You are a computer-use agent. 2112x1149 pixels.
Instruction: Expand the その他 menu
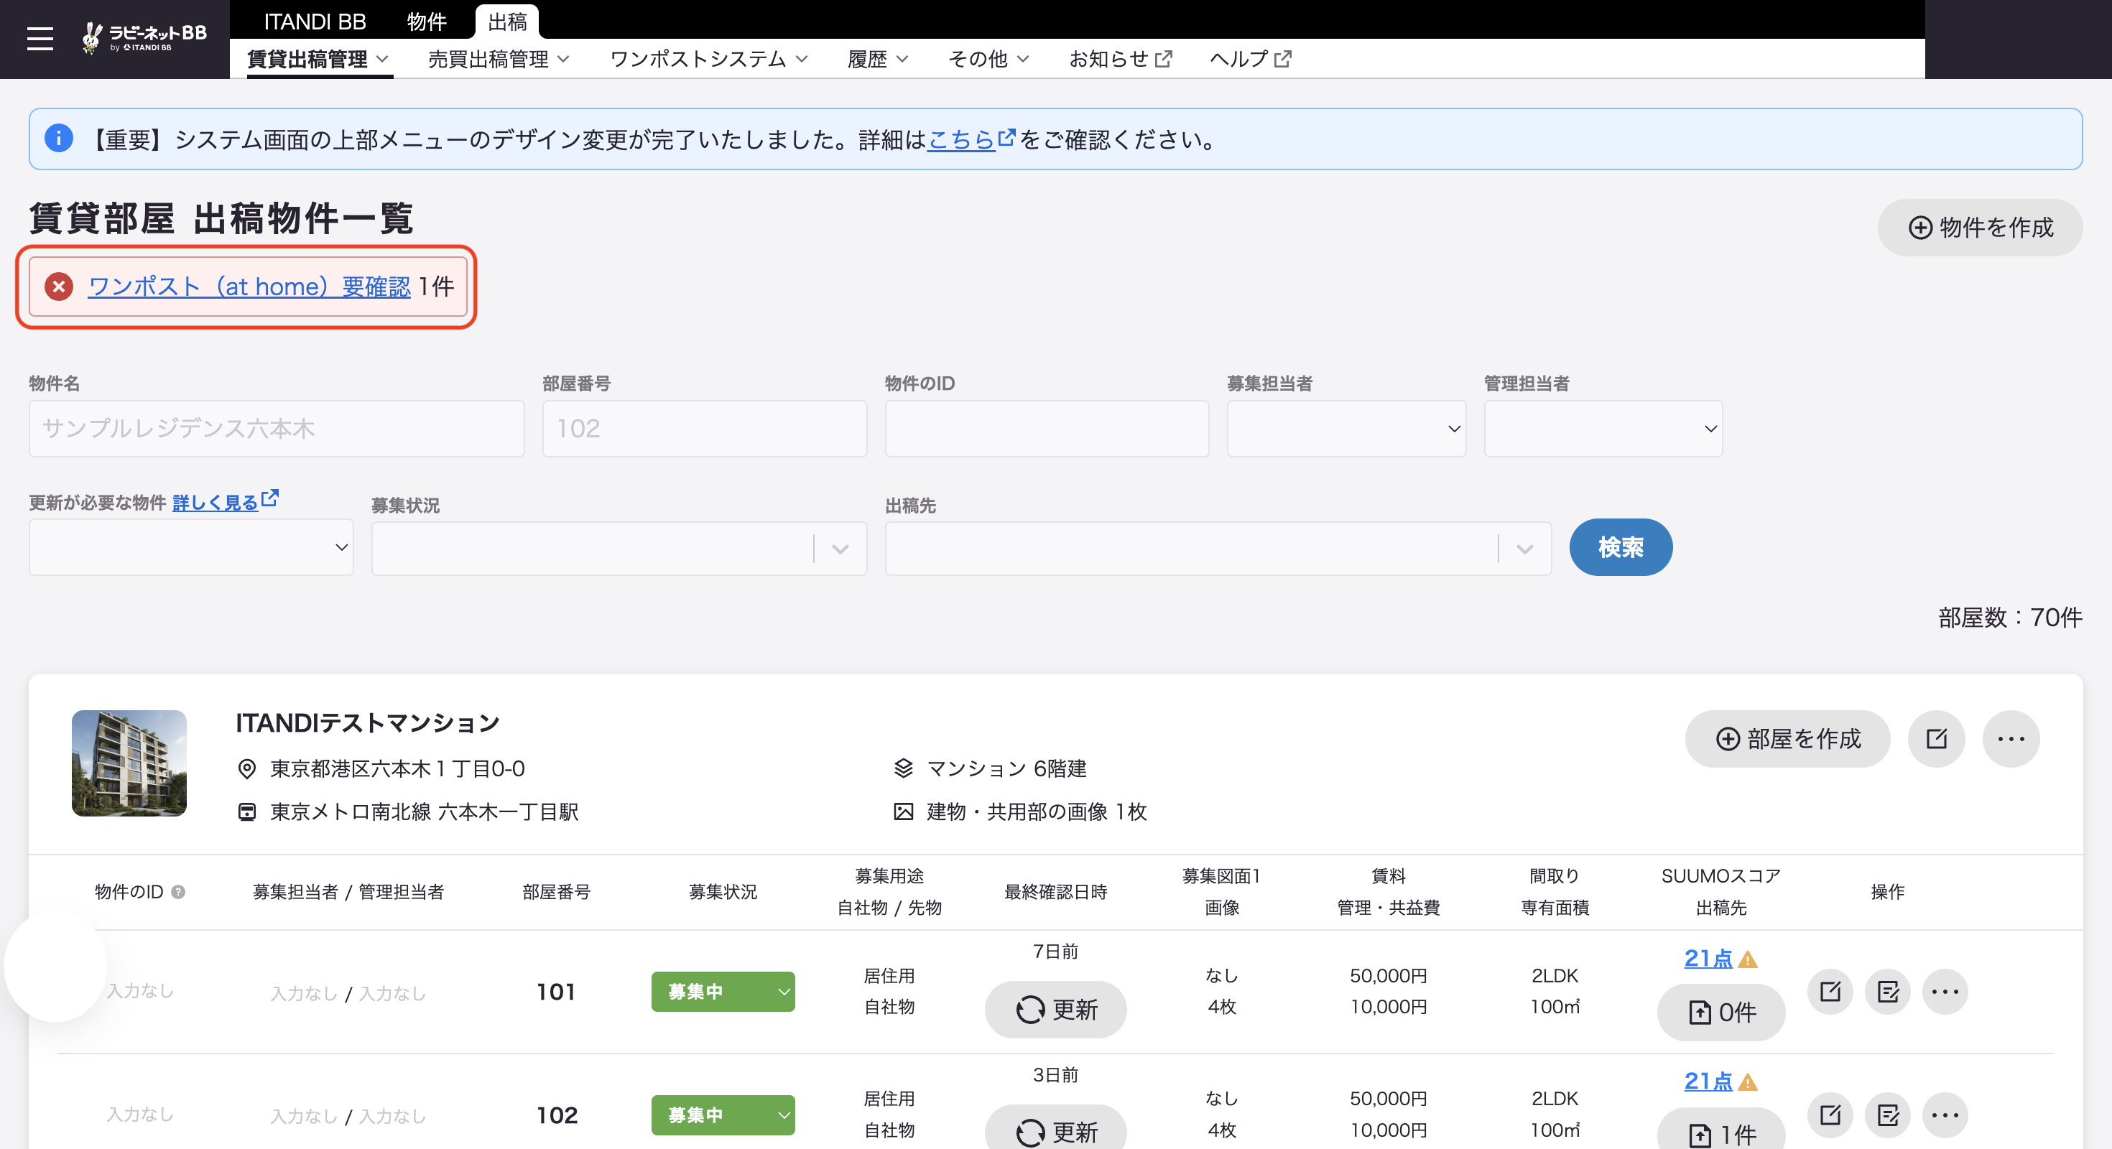coord(988,59)
